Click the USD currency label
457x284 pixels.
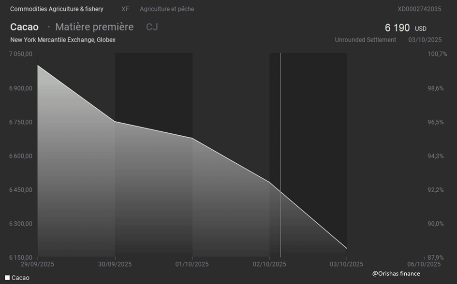click(x=421, y=29)
